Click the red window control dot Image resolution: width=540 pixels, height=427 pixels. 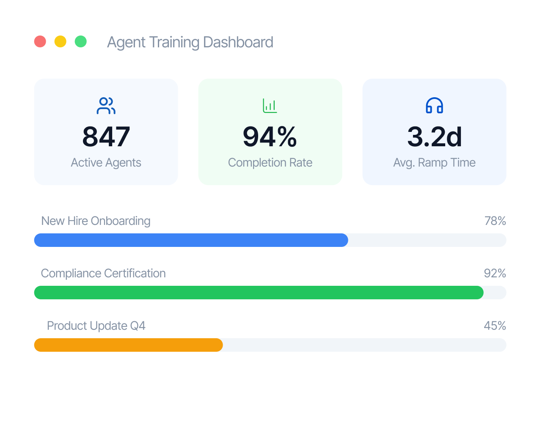[x=40, y=41]
